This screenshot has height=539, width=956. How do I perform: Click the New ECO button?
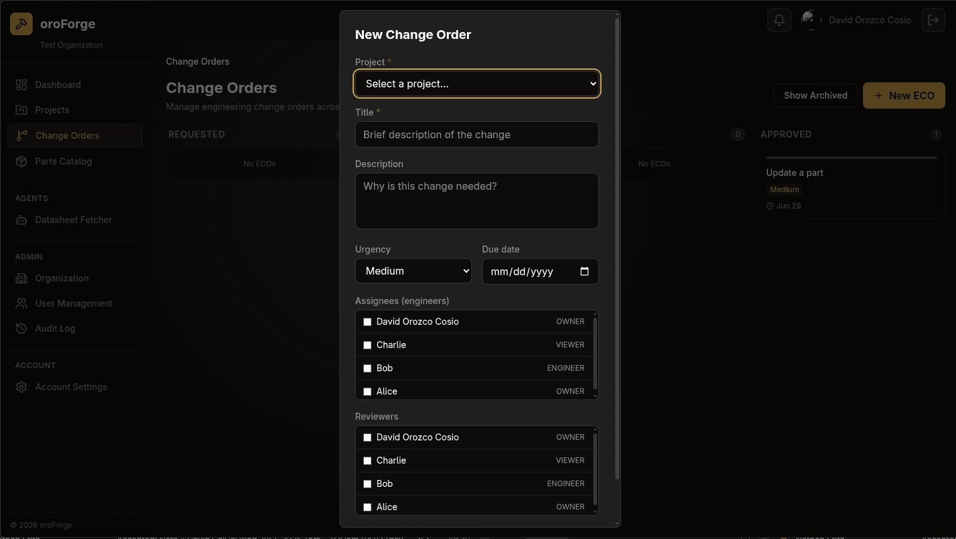904,95
